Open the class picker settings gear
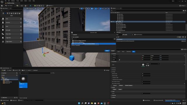 115,39
